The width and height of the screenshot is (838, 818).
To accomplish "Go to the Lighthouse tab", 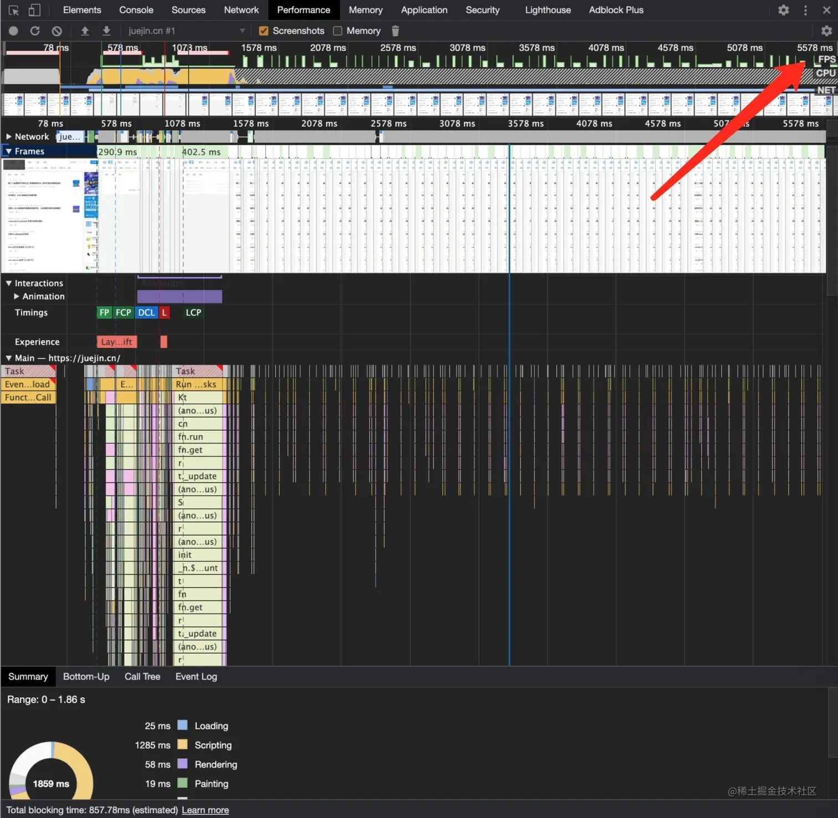I will pos(548,10).
